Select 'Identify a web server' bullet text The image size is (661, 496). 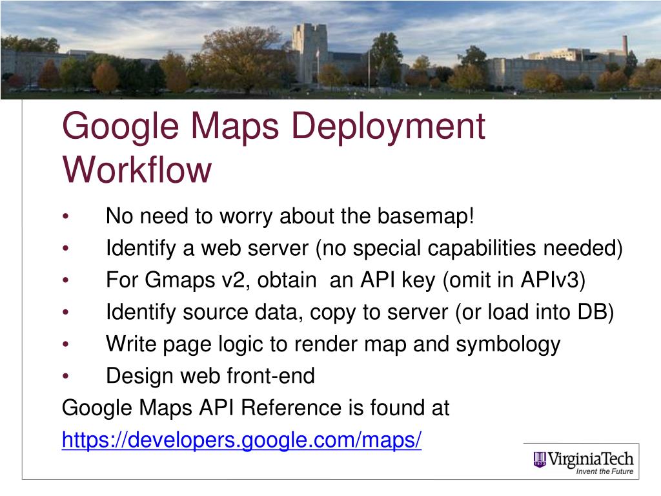coord(364,249)
